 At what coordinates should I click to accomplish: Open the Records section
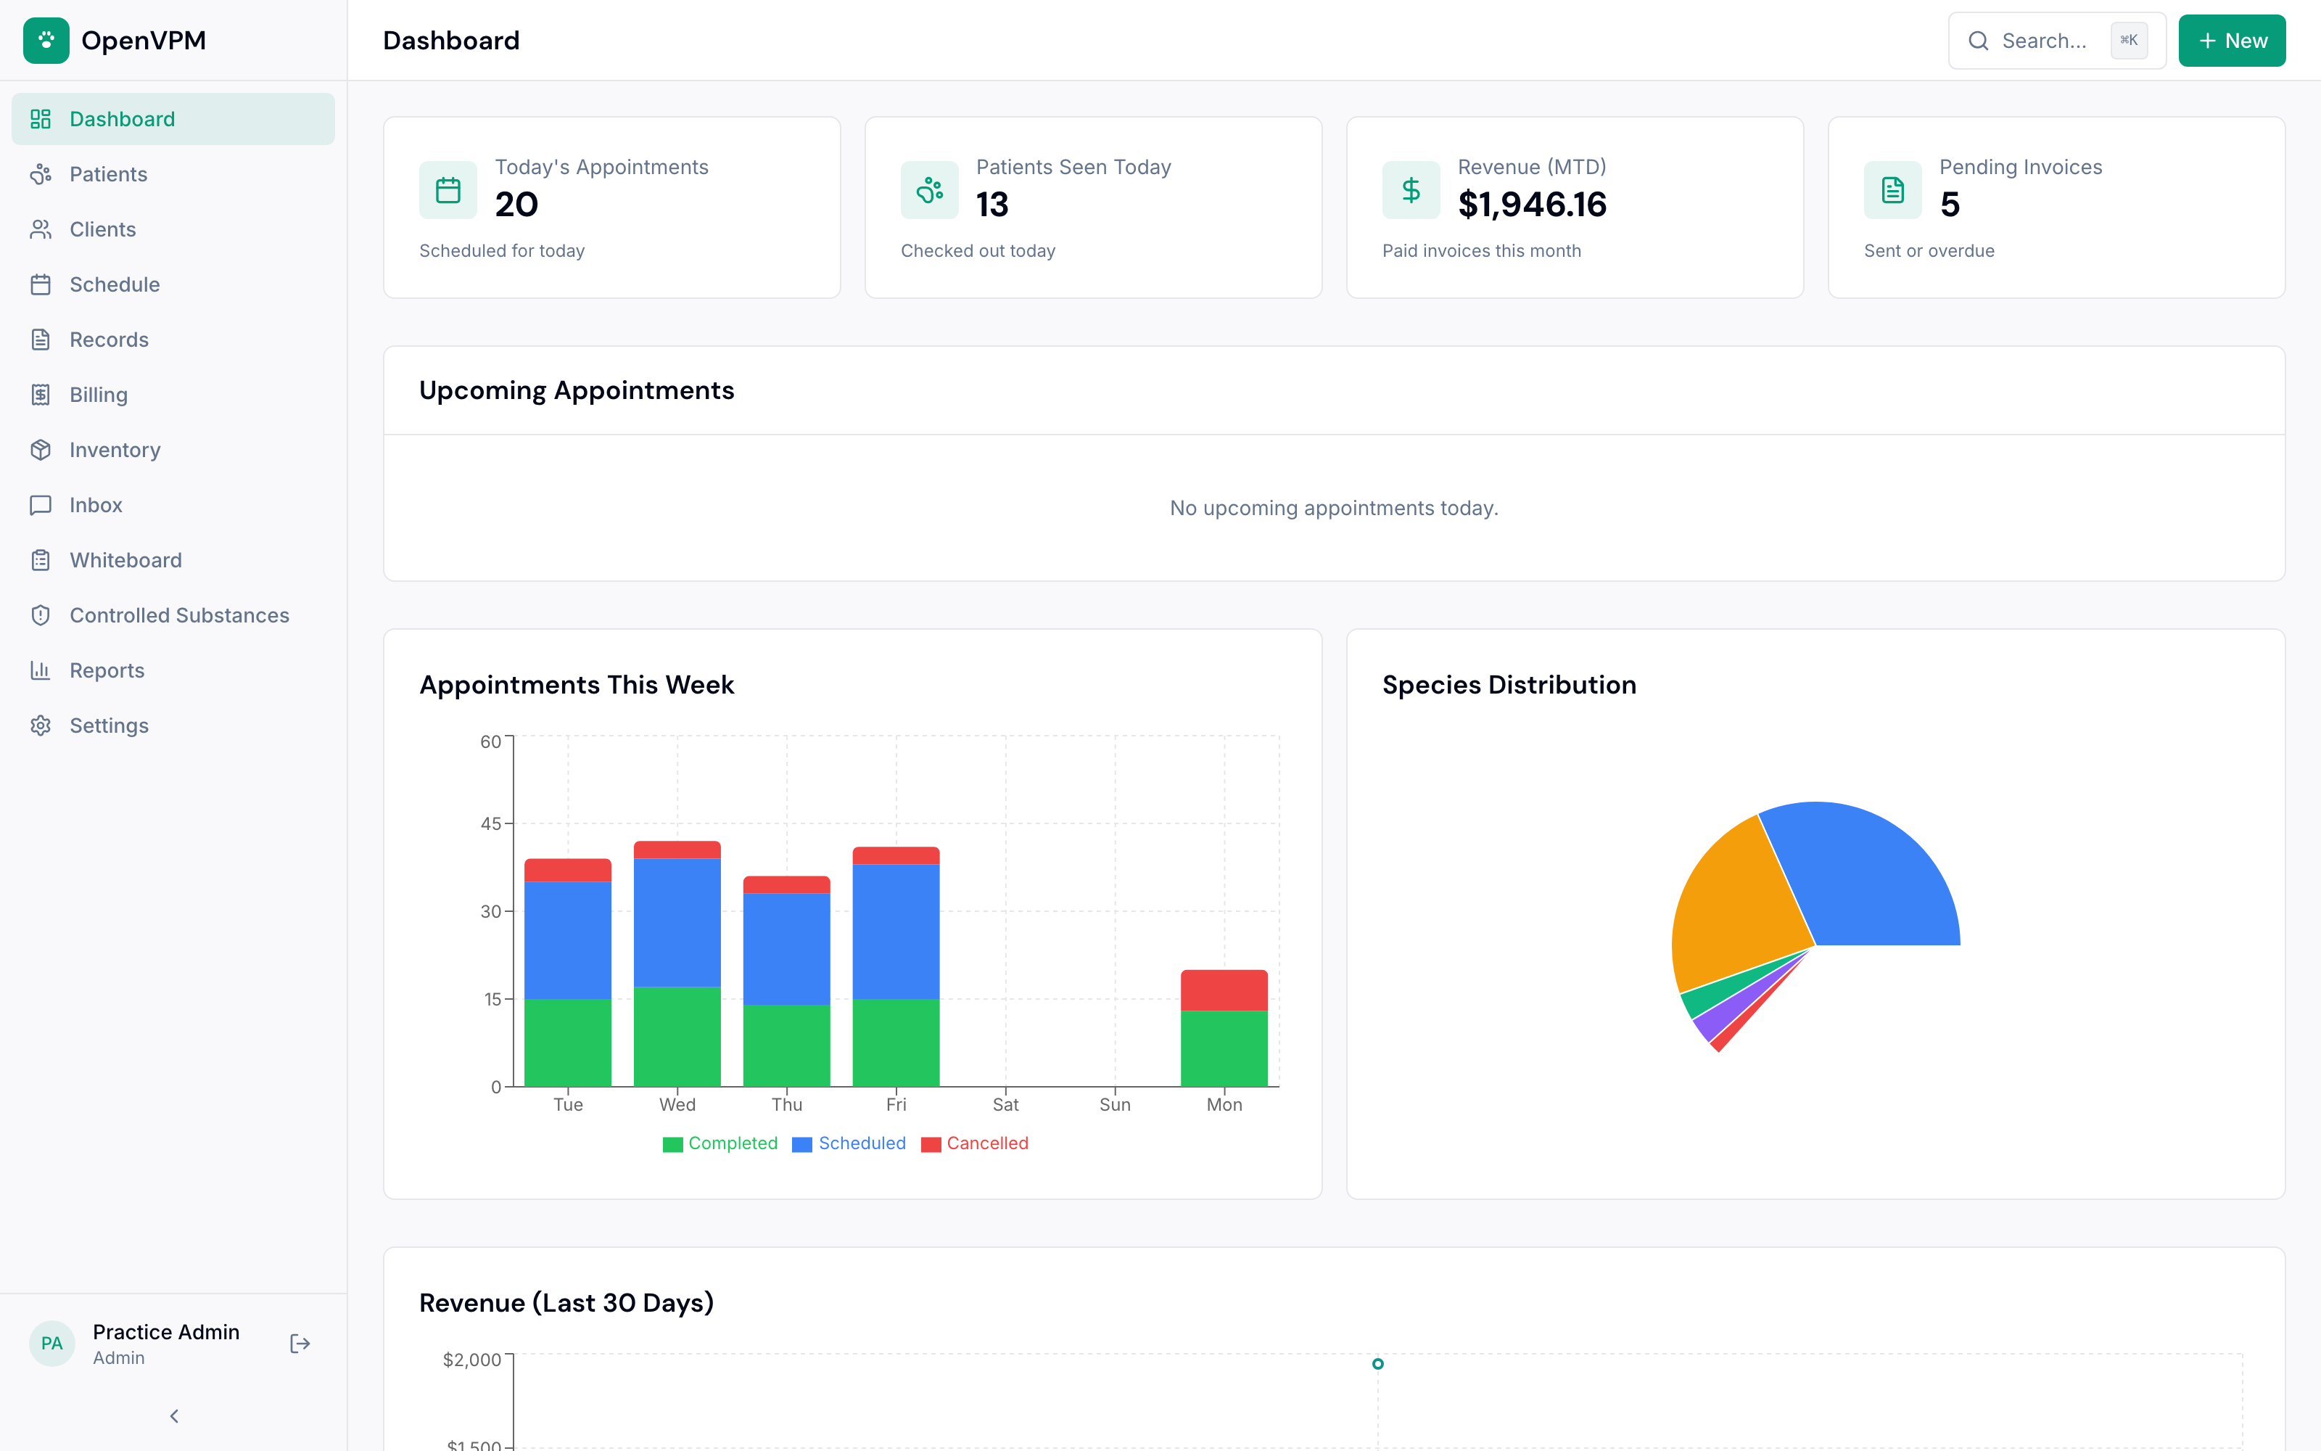pos(173,340)
